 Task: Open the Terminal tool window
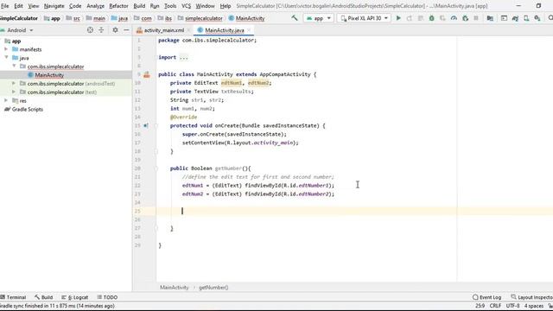pyautogui.click(x=14, y=297)
